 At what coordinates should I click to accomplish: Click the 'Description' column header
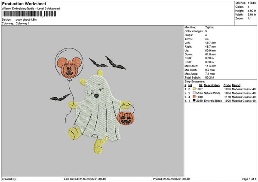click(212, 85)
